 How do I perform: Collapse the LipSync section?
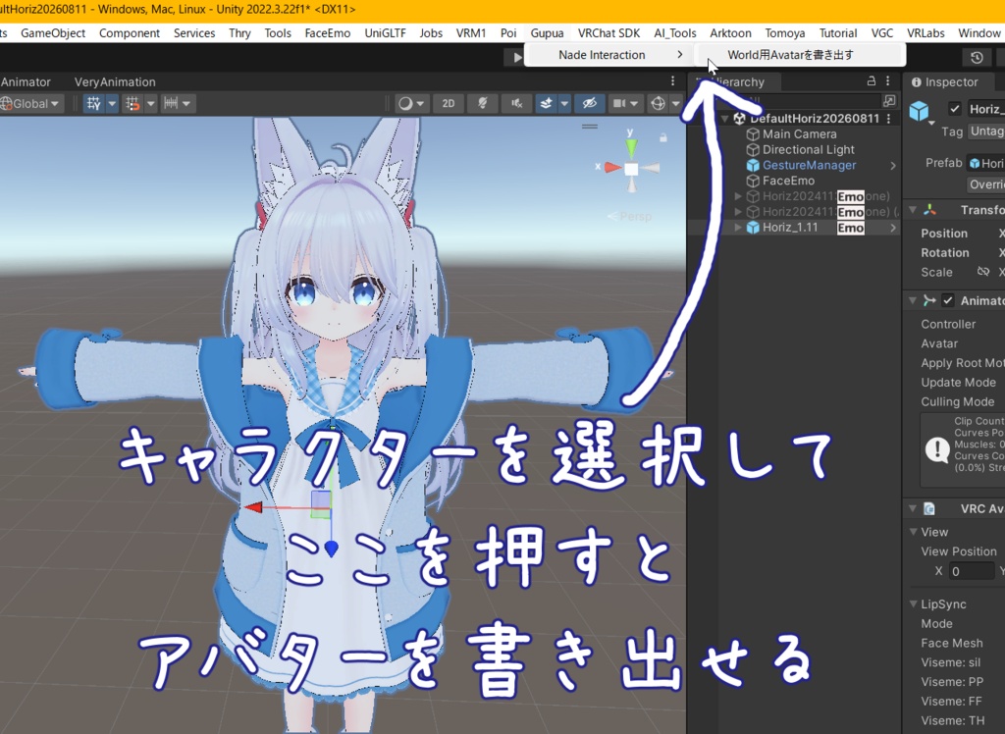tap(914, 603)
